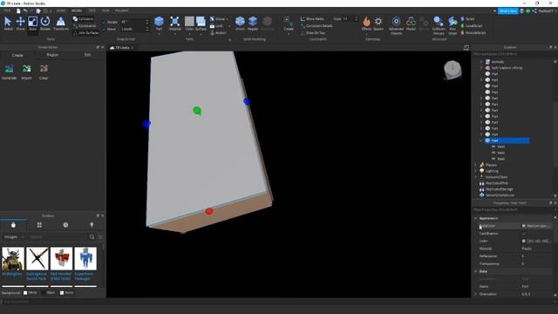Click the What's New button
558x314 pixels.
(x=507, y=11)
